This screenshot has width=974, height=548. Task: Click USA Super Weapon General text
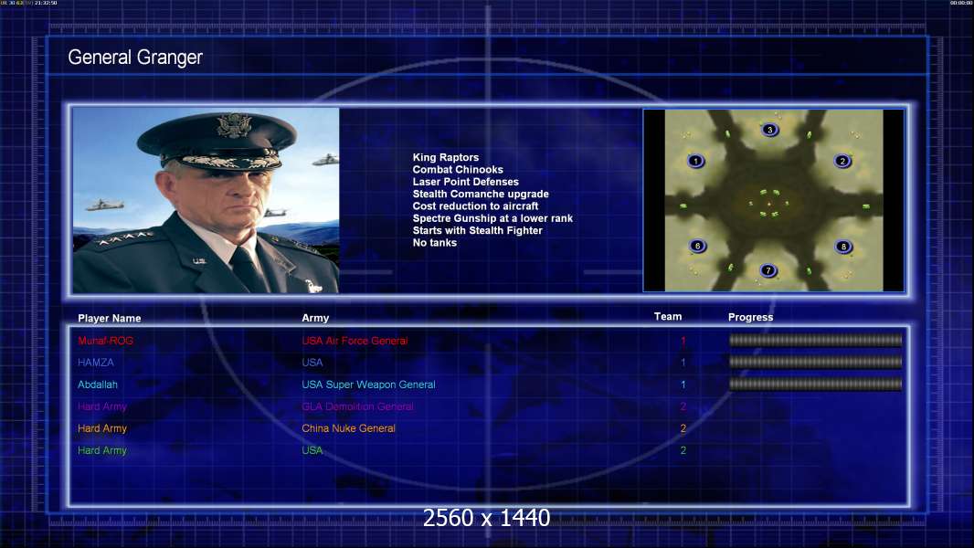coord(368,385)
